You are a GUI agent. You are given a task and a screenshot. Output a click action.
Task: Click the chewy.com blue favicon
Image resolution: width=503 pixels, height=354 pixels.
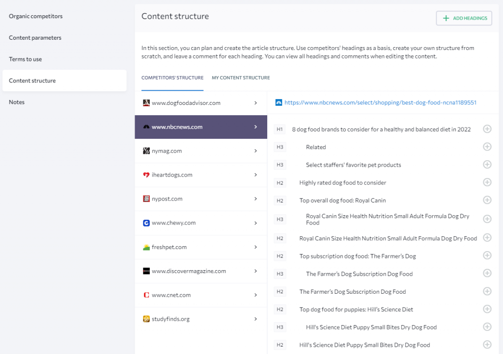[146, 223]
